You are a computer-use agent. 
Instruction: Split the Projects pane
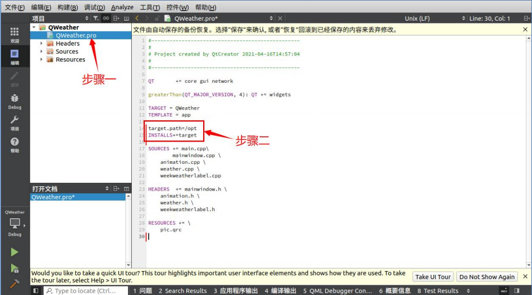(x=116, y=19)
